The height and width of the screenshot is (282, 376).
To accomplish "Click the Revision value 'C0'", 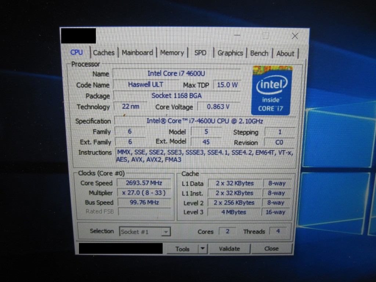I will [x=279, y=142].
